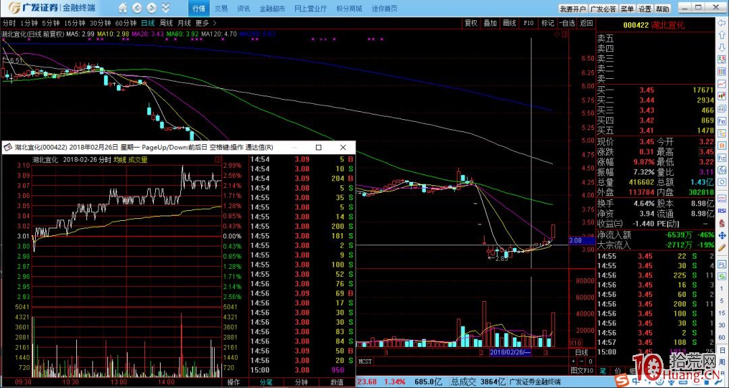
Task: Open the candlestick chart icon in right sidebar
Action: coord(722,96)
